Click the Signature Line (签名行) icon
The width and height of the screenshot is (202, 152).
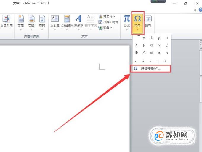(x=100, y=17)
